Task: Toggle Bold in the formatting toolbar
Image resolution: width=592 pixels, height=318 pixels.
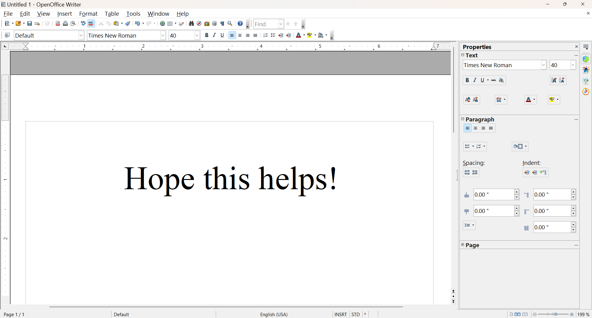Action: tap(207, 35)
